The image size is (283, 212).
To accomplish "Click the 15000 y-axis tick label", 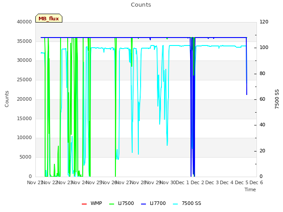I will pos(24,118).
